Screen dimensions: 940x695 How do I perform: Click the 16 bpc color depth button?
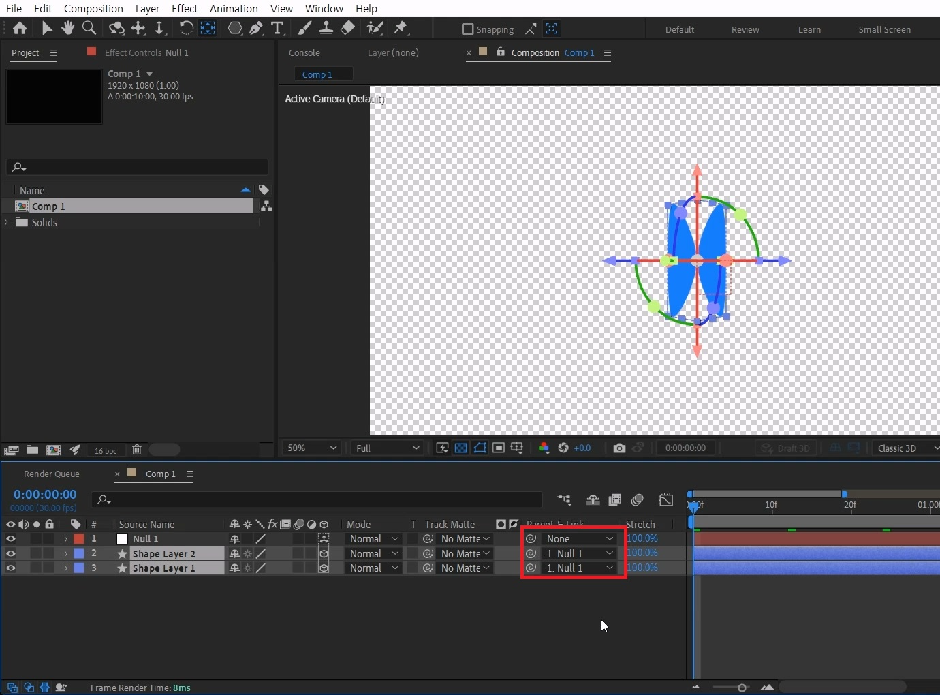coord(106,450)
